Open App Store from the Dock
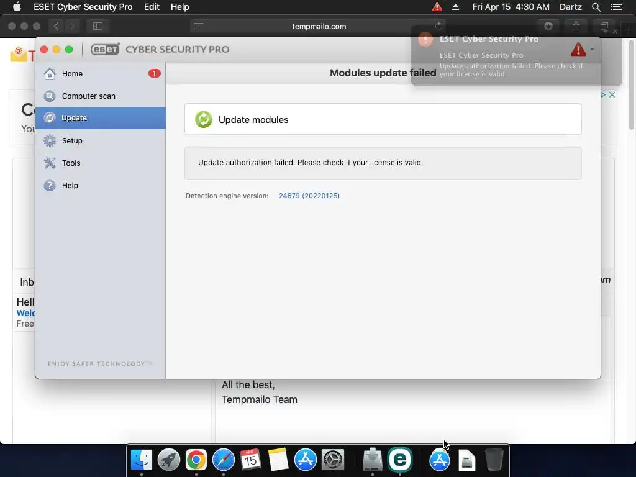 coord(305,460)
